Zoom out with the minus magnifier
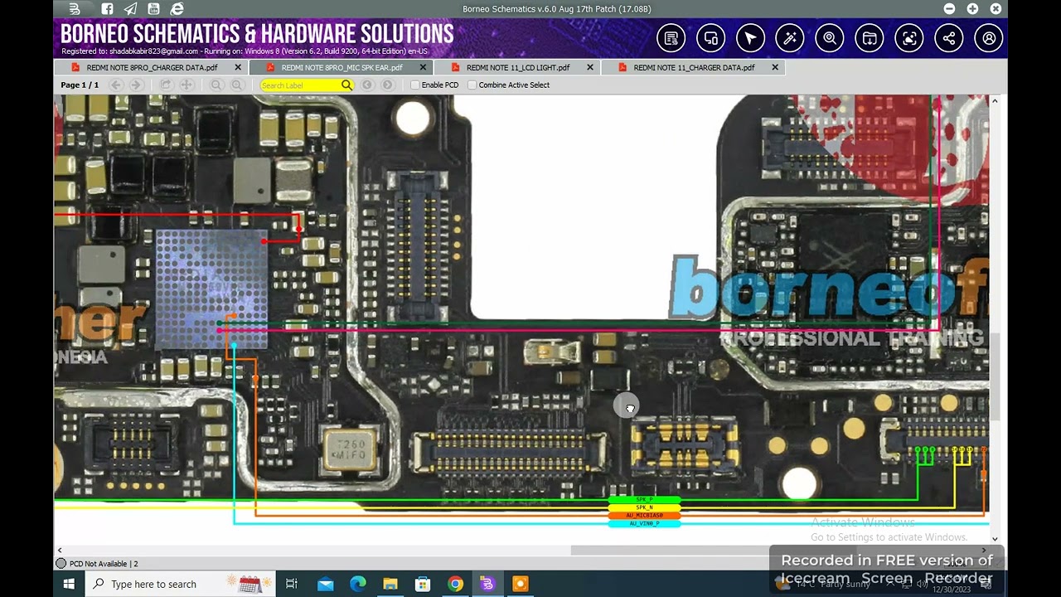 click(216, 85)
